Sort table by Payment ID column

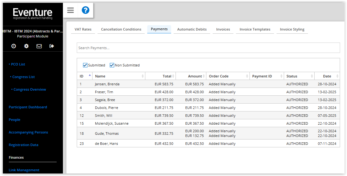(267, 76)
